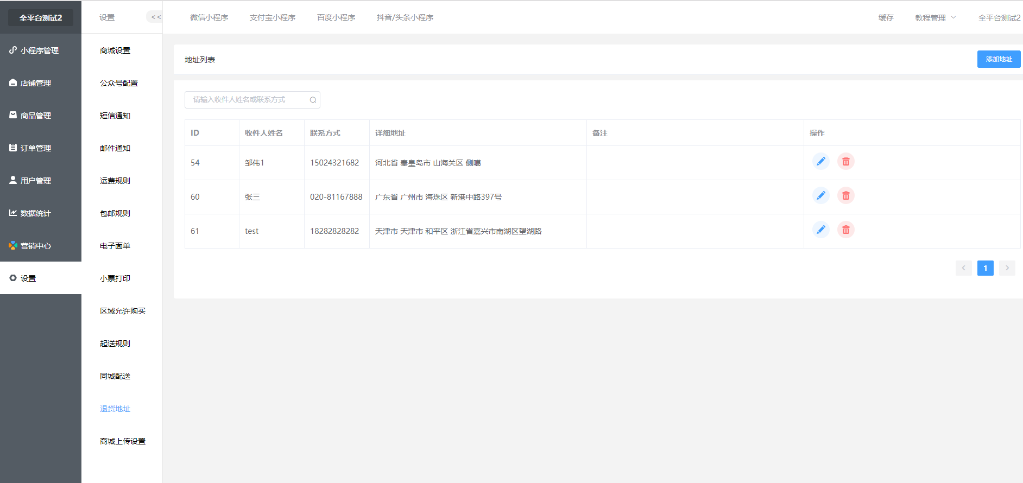
Task: Click delete trash icon for address ID 54
Action: [845, 162]
